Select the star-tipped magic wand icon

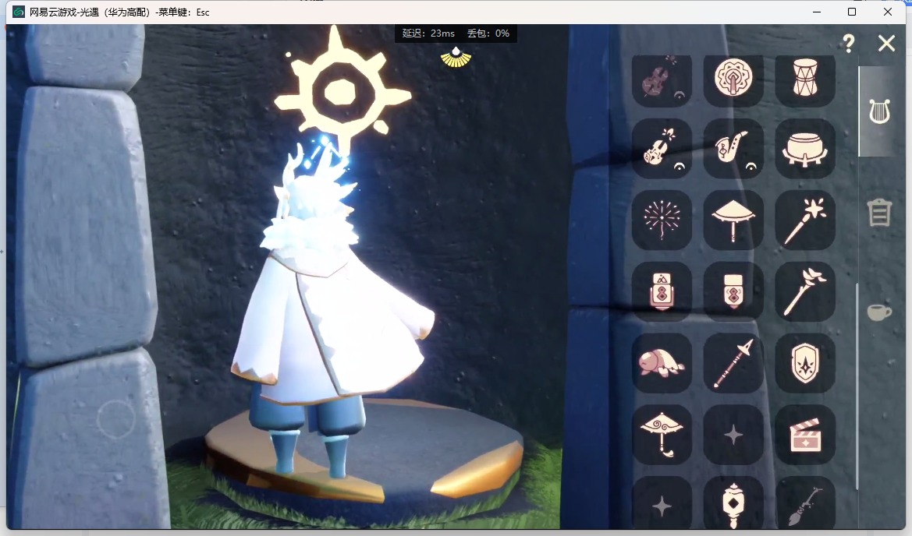[x=805, y=220]
